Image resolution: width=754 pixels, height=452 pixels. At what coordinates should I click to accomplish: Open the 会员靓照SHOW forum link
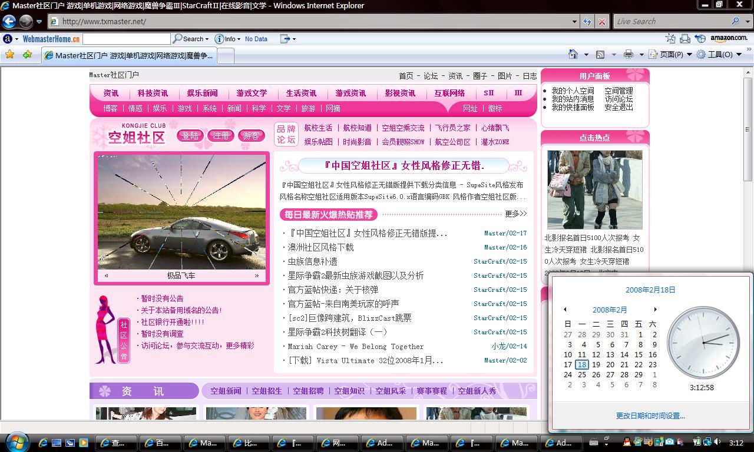point(403,142)
